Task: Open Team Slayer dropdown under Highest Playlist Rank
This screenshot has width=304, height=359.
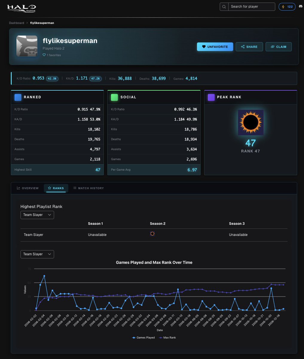Action: 37,215
